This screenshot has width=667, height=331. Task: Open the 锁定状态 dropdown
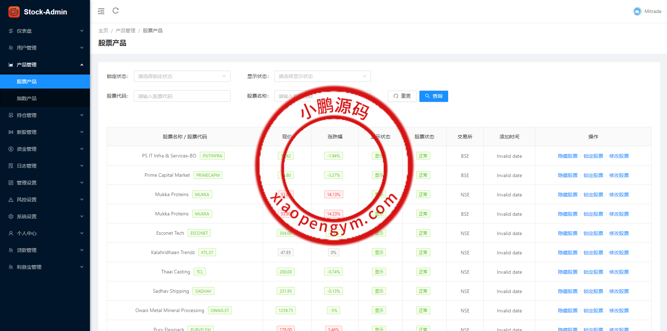[x=182, y=76]
